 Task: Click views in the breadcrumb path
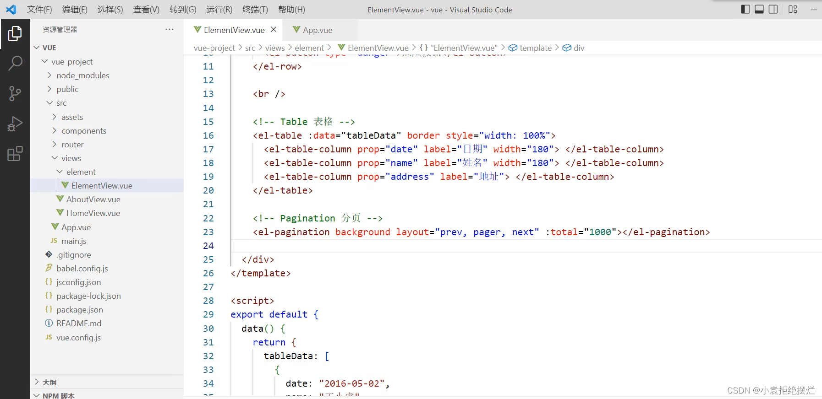coord(275,48)
